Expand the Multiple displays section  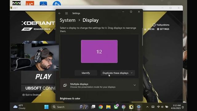pyautogui.click(x=99, y=85)
